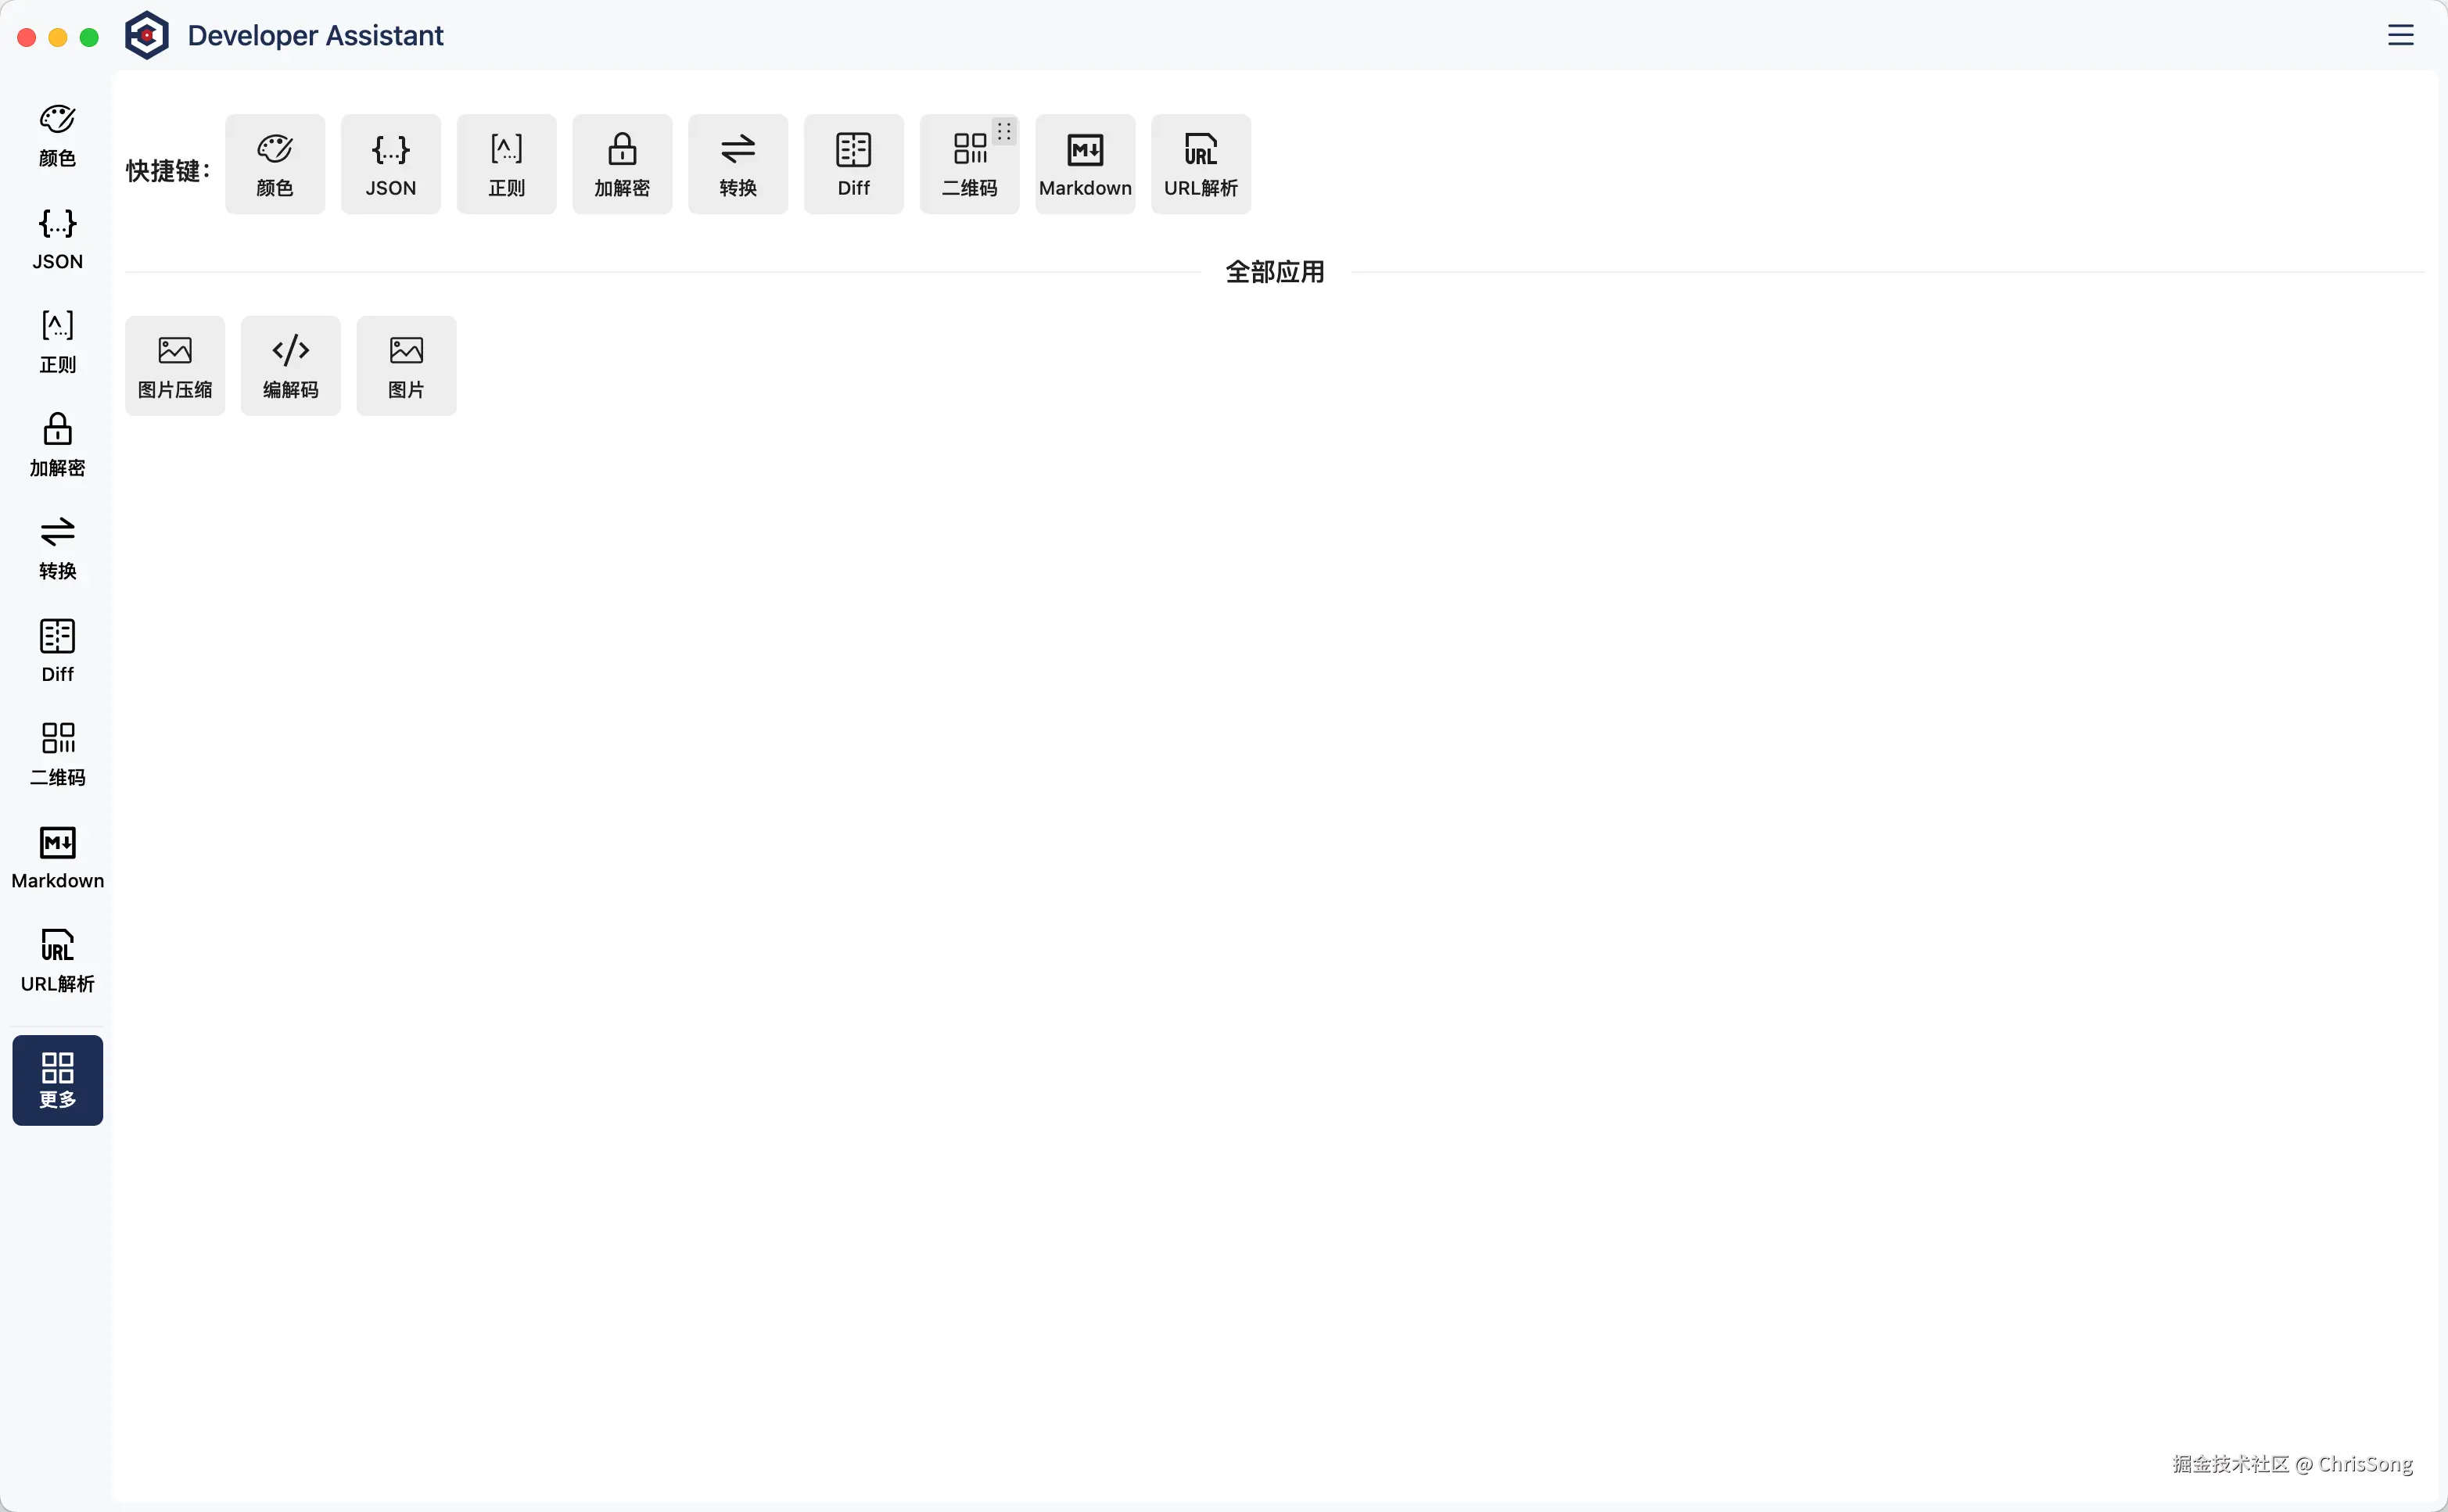The image size is (2448, 1512).
Task: Open 正则 regex tool in the sidebar
Action: 57,341
